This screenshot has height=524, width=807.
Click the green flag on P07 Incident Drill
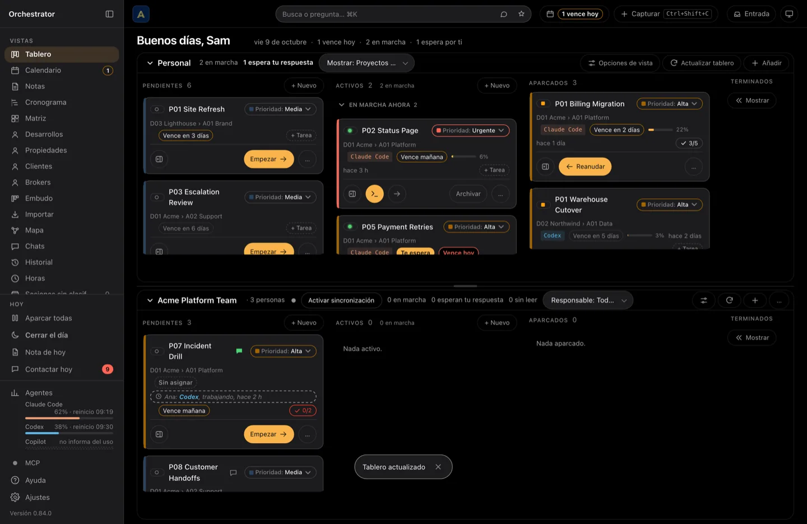(239, 351)
